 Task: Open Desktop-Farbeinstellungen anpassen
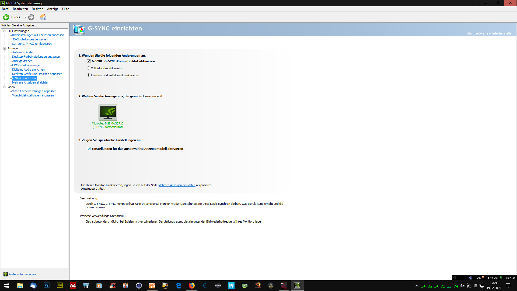pyautogui.click(x=36, y=57)
